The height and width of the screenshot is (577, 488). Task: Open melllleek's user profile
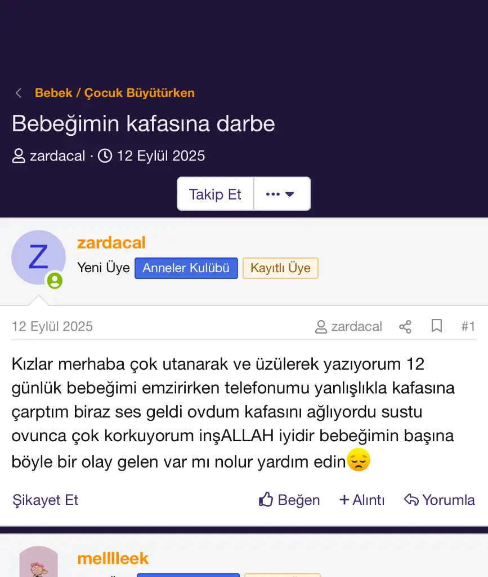[x=113, y=558]
